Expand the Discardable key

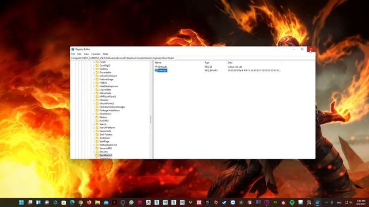point(94,72)
